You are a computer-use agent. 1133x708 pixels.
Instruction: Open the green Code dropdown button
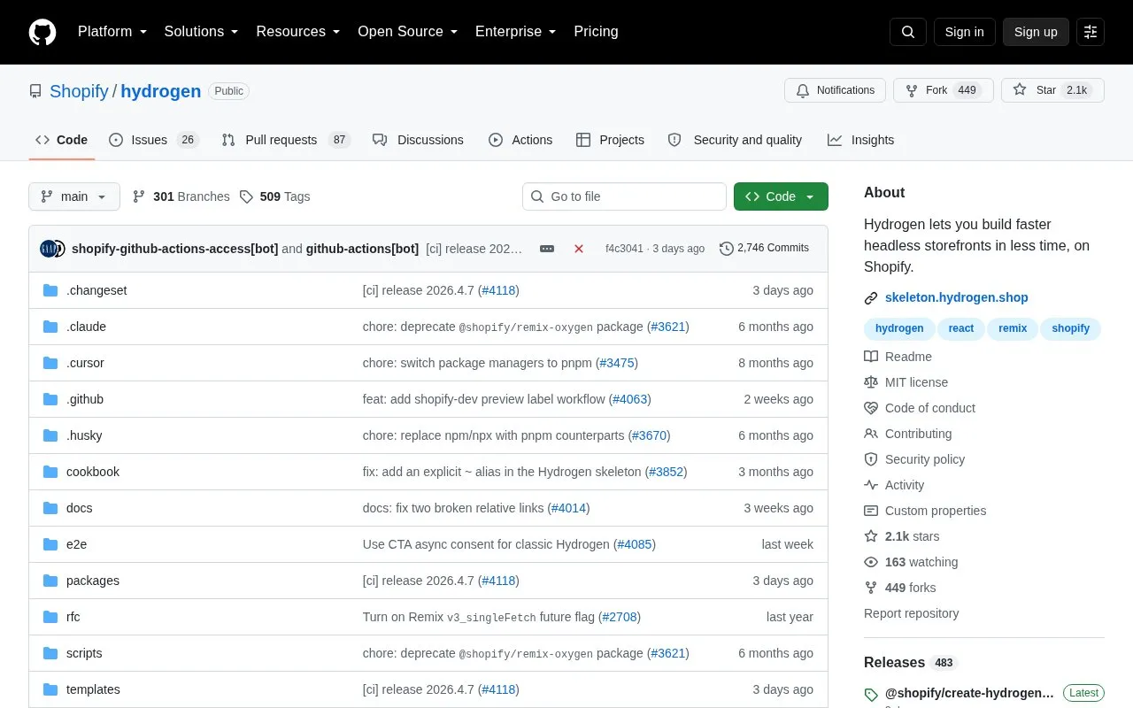(781, 196)
